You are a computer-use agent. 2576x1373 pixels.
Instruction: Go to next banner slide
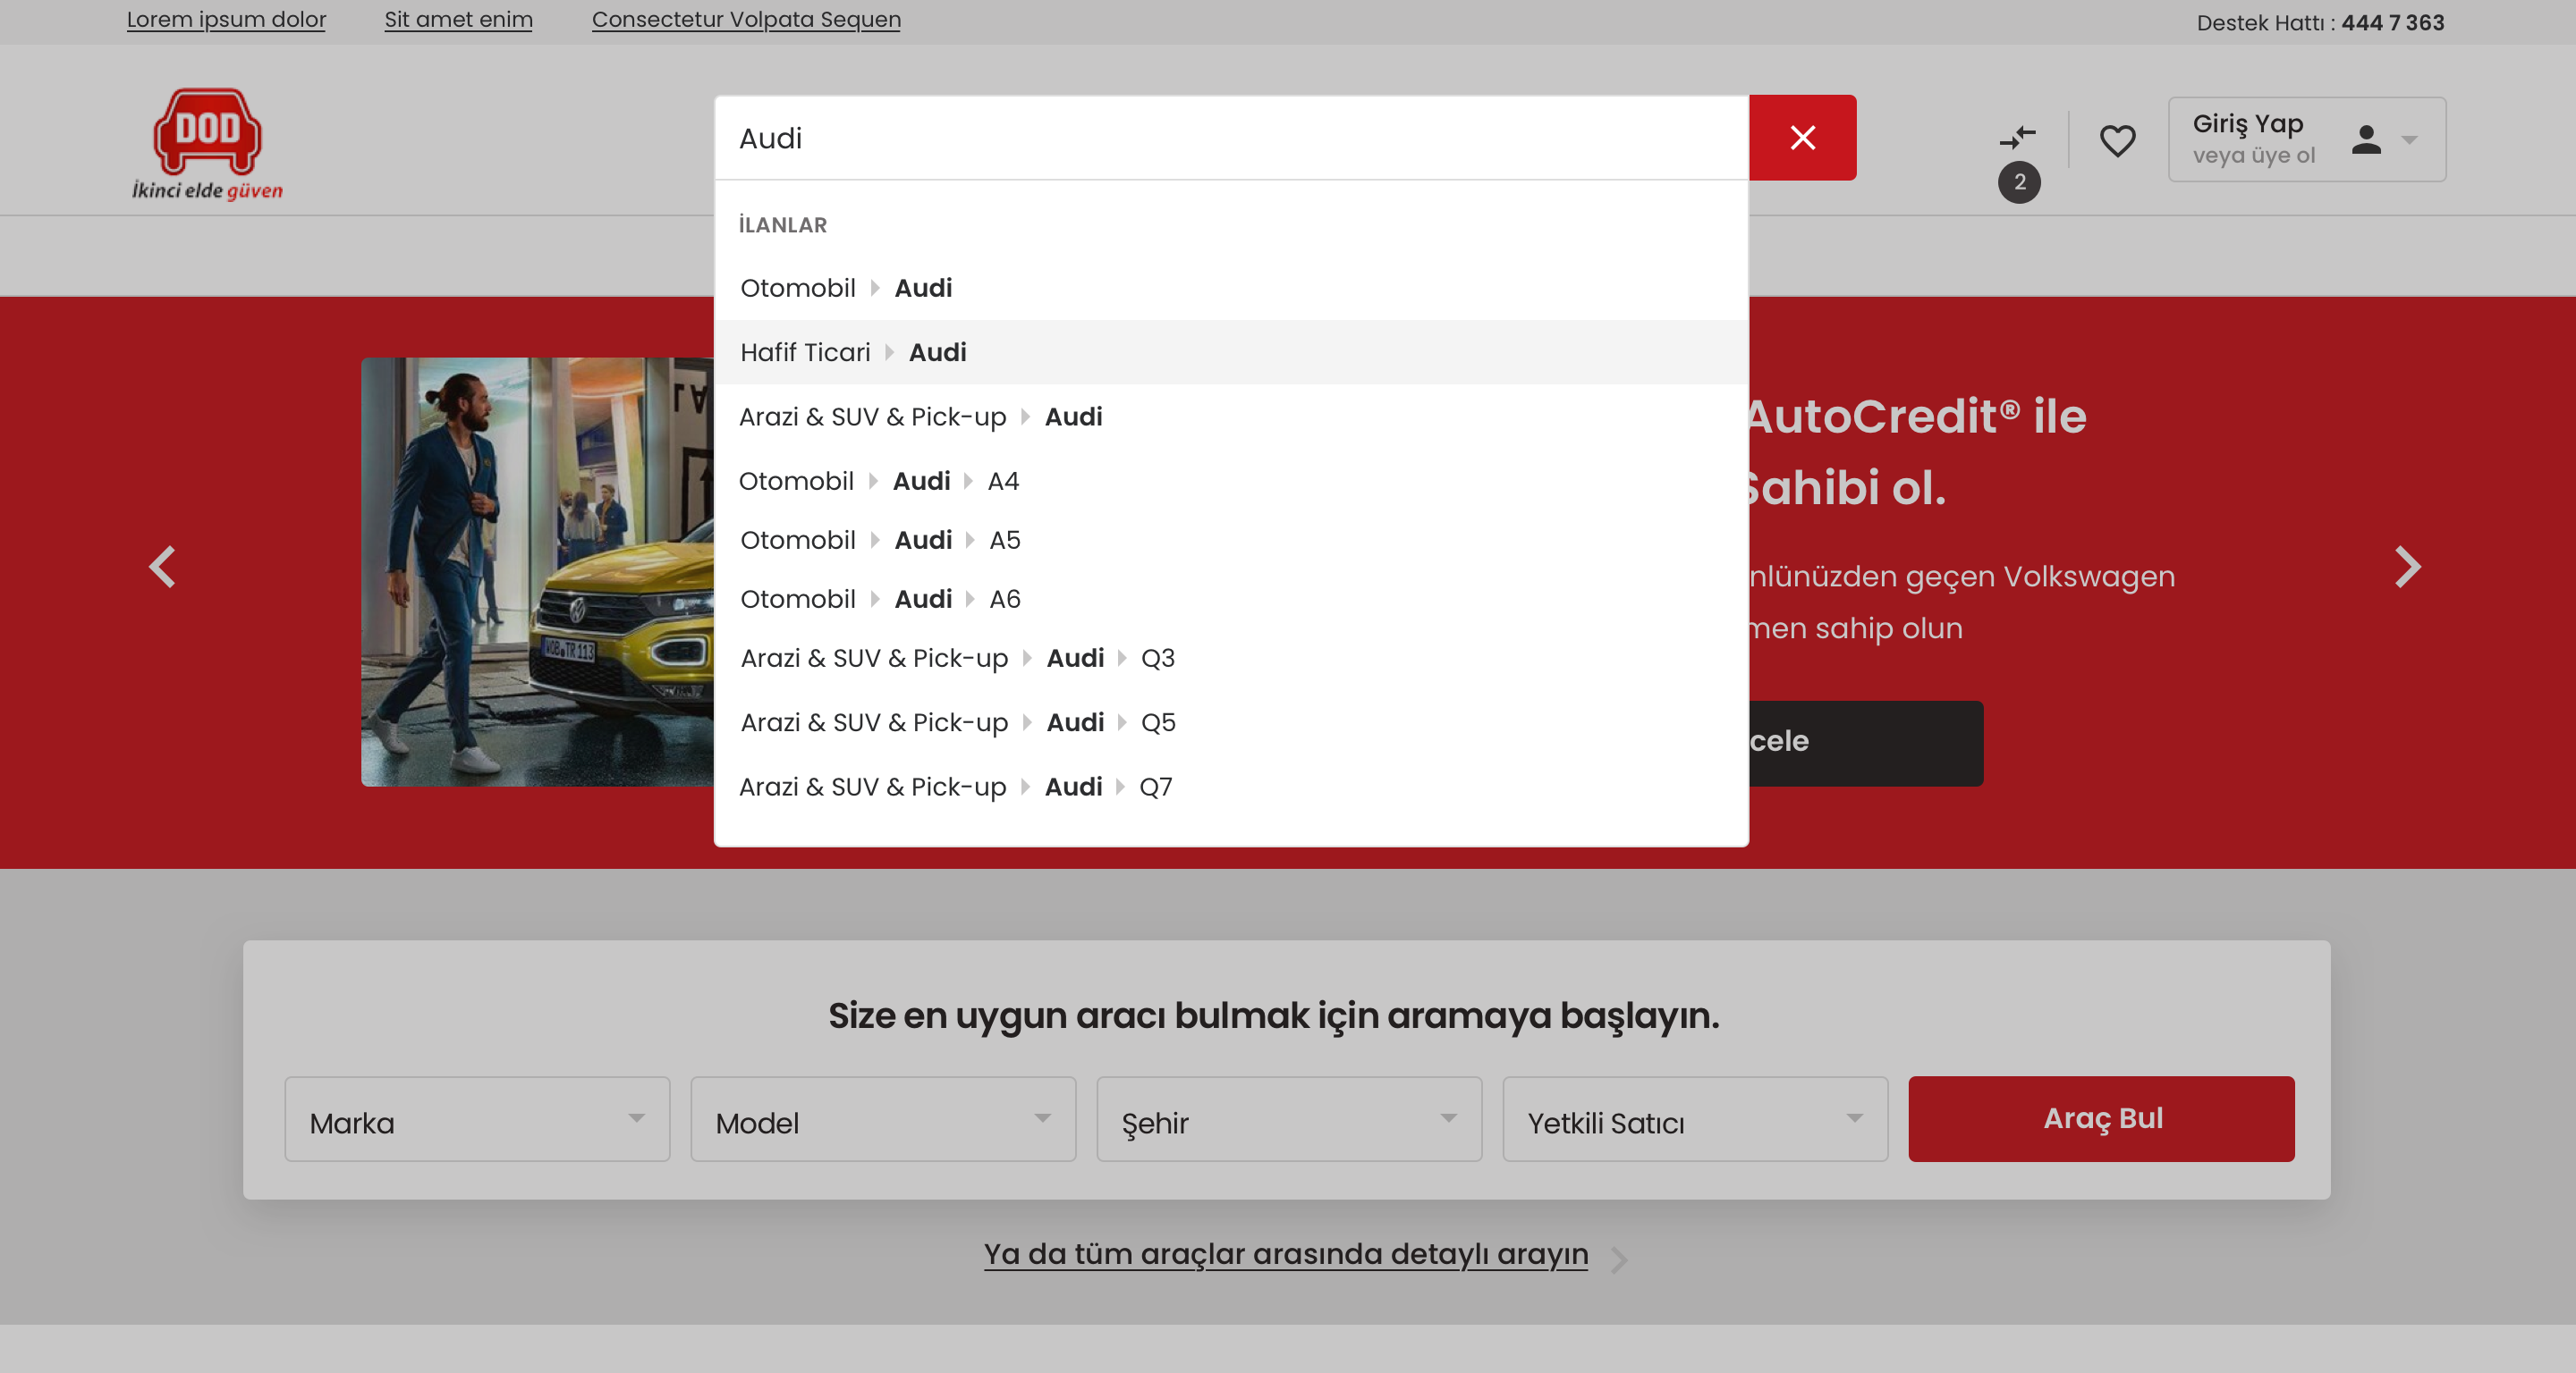click(x=2408, y=567)
